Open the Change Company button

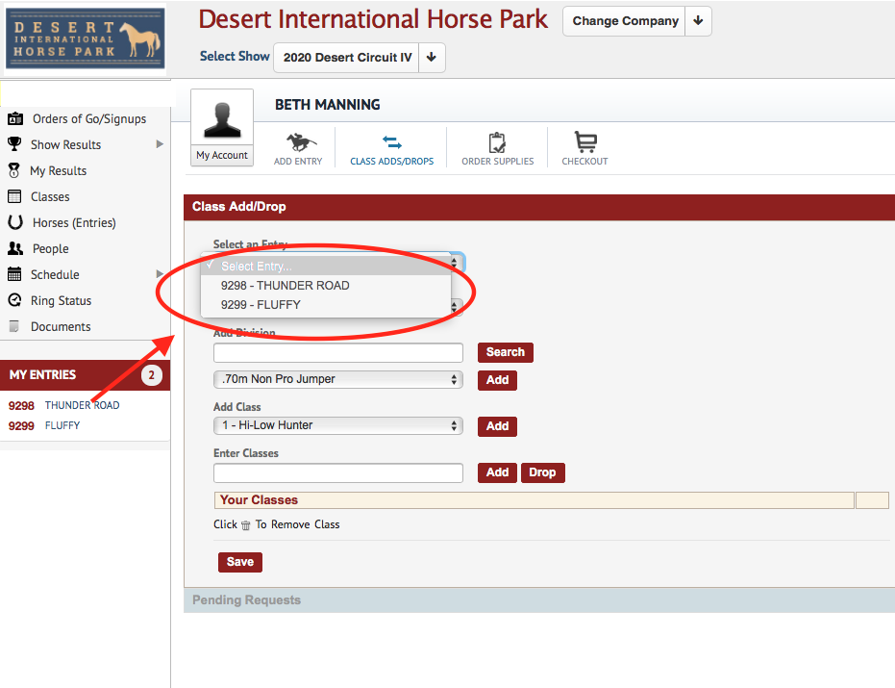pyautogui.click(x=625, y=21)
